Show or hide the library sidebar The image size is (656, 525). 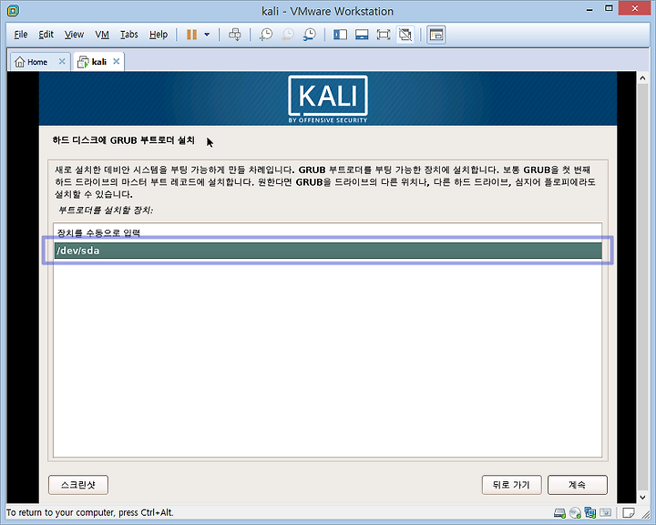click(x=340, y=35)
